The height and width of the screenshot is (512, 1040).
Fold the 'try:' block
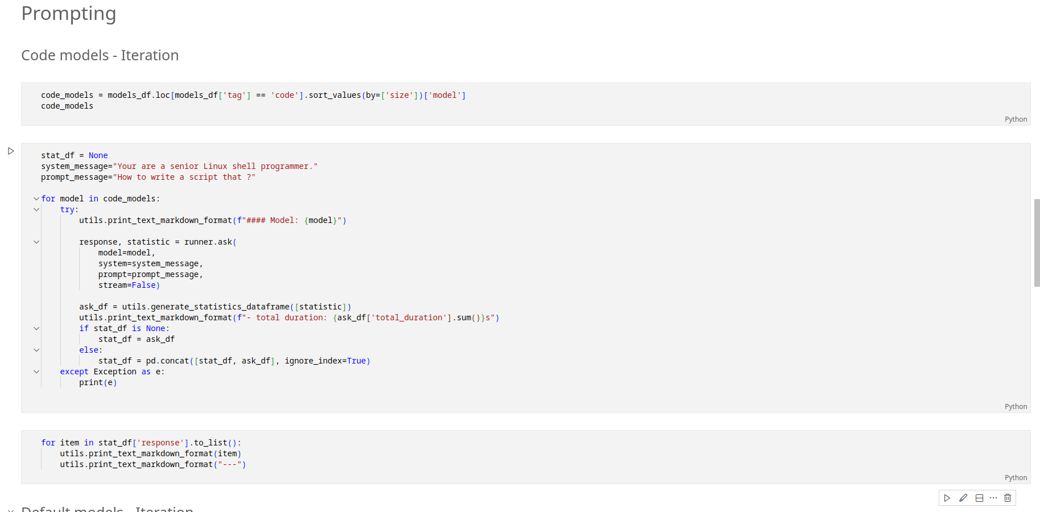[x=36, y=209]
